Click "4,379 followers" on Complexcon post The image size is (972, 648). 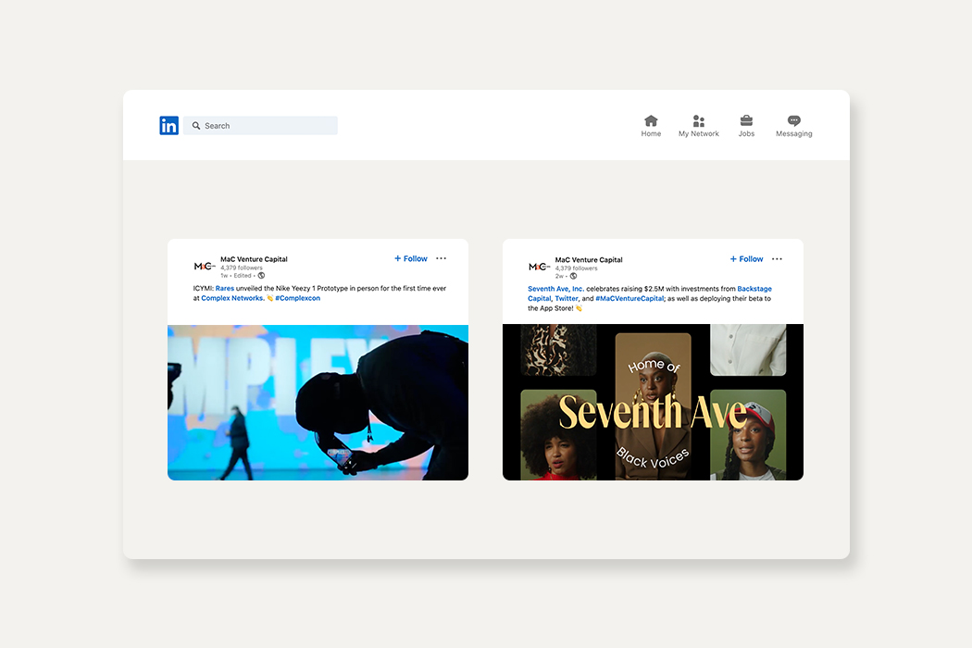pyautogui.click(x=242, y=268)
